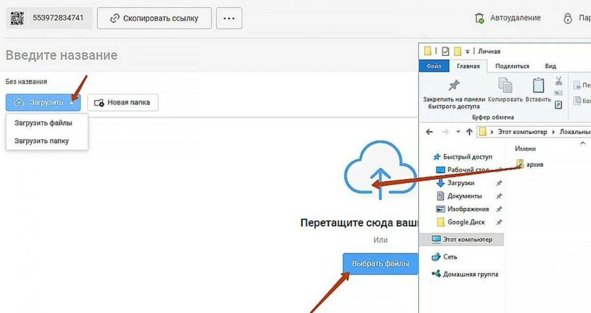The width and height of the screenshot is (591, 313).
Task: Click the Без названия breadcrumb
Action: (x=27, y=82)
